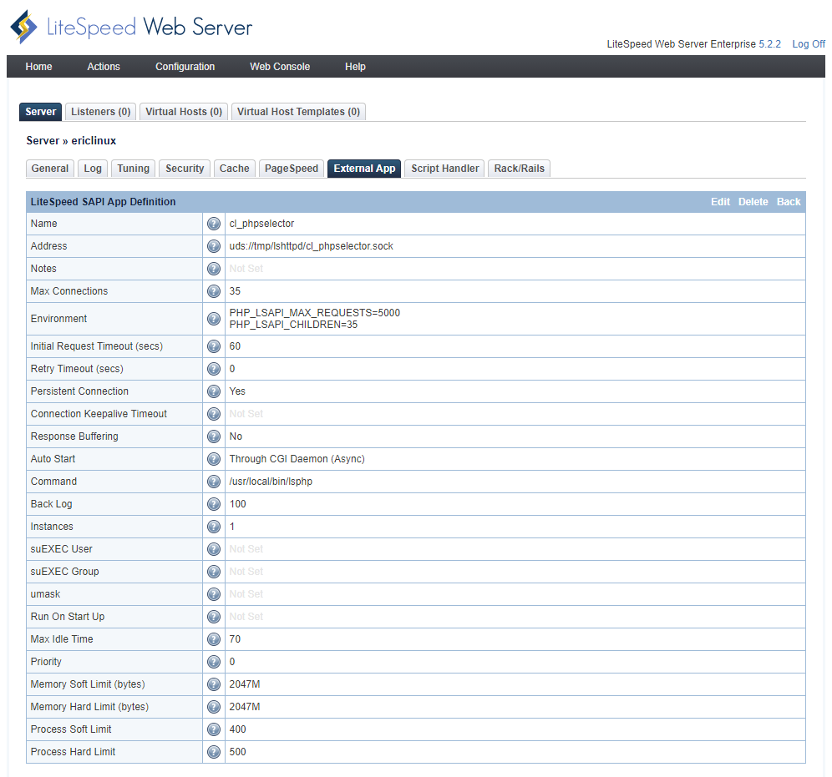Open the Web Console menu

279,66
